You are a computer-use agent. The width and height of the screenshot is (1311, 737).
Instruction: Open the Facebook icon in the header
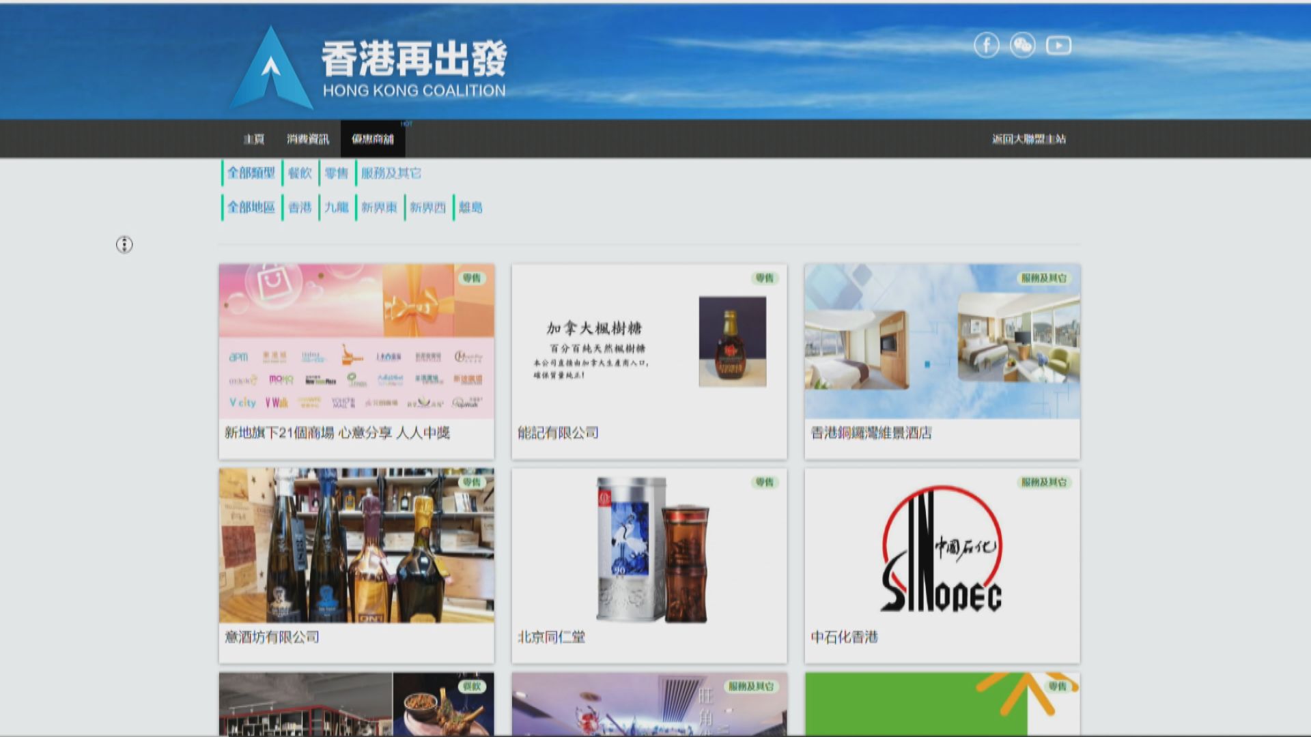click(x=986, y=45)
